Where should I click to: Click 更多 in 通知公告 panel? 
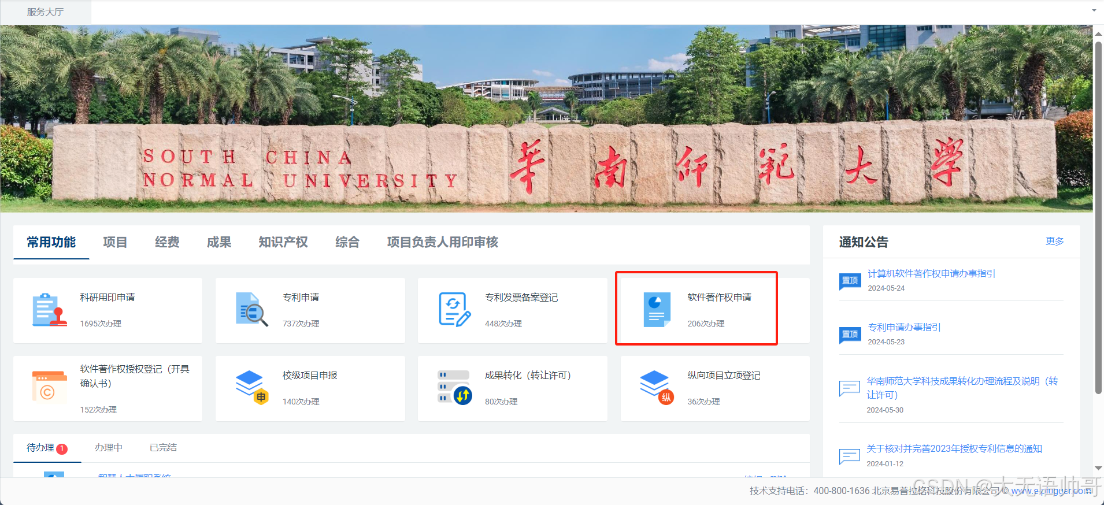pos(1055,241)
